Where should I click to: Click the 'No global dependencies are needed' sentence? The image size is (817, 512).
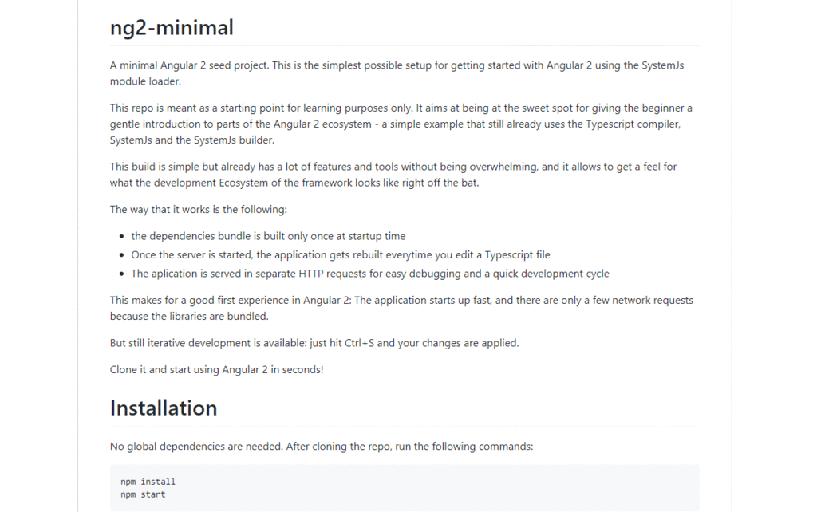321,447
